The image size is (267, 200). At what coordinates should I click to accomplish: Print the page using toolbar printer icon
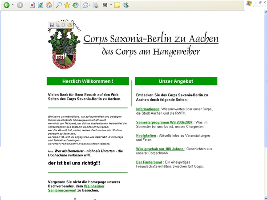(96, 5)
